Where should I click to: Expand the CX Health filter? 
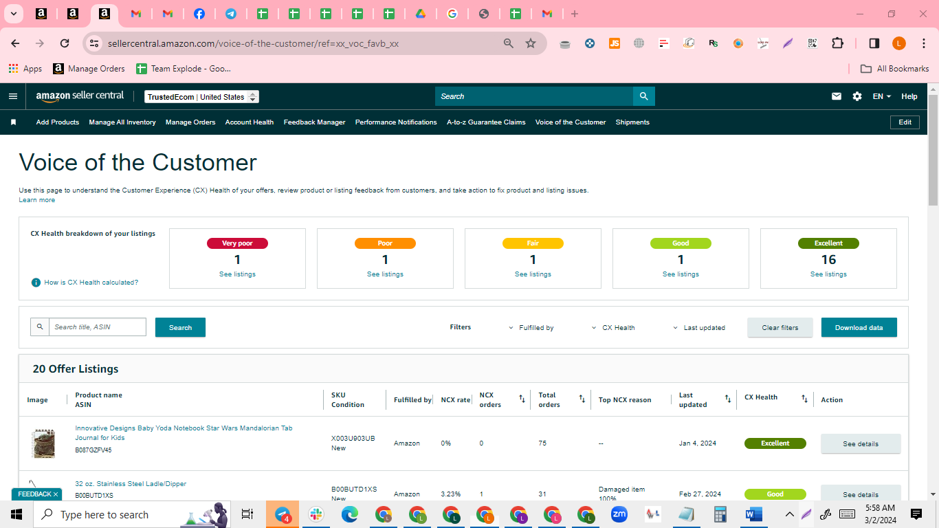pos(613,328)
